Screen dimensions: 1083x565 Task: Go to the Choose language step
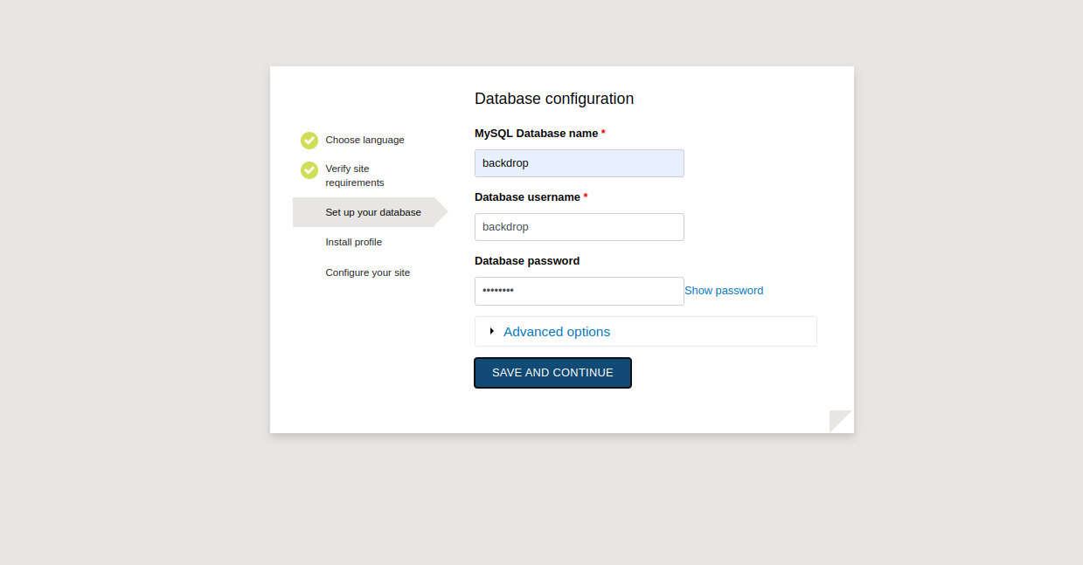[x=364, y=140]
